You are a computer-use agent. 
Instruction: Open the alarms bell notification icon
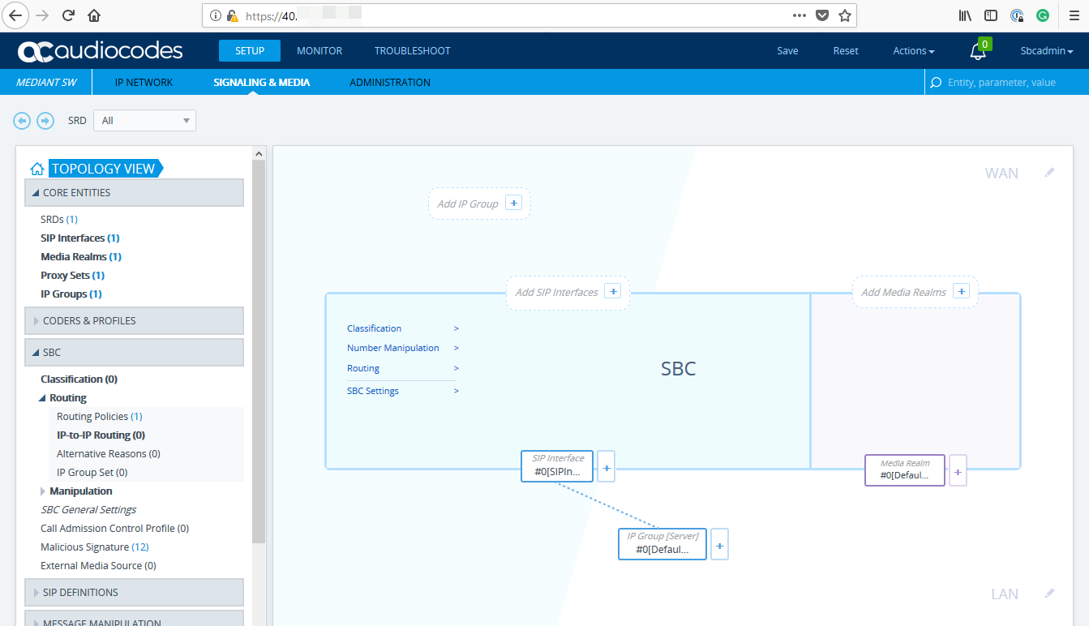[978, 51]
